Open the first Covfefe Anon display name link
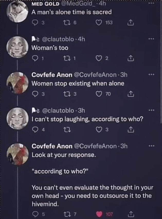The width and height of the screenshot is (162, 219). click(52, 75)
